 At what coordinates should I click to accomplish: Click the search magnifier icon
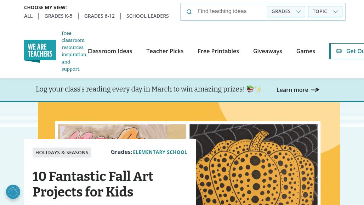(189, 12)
